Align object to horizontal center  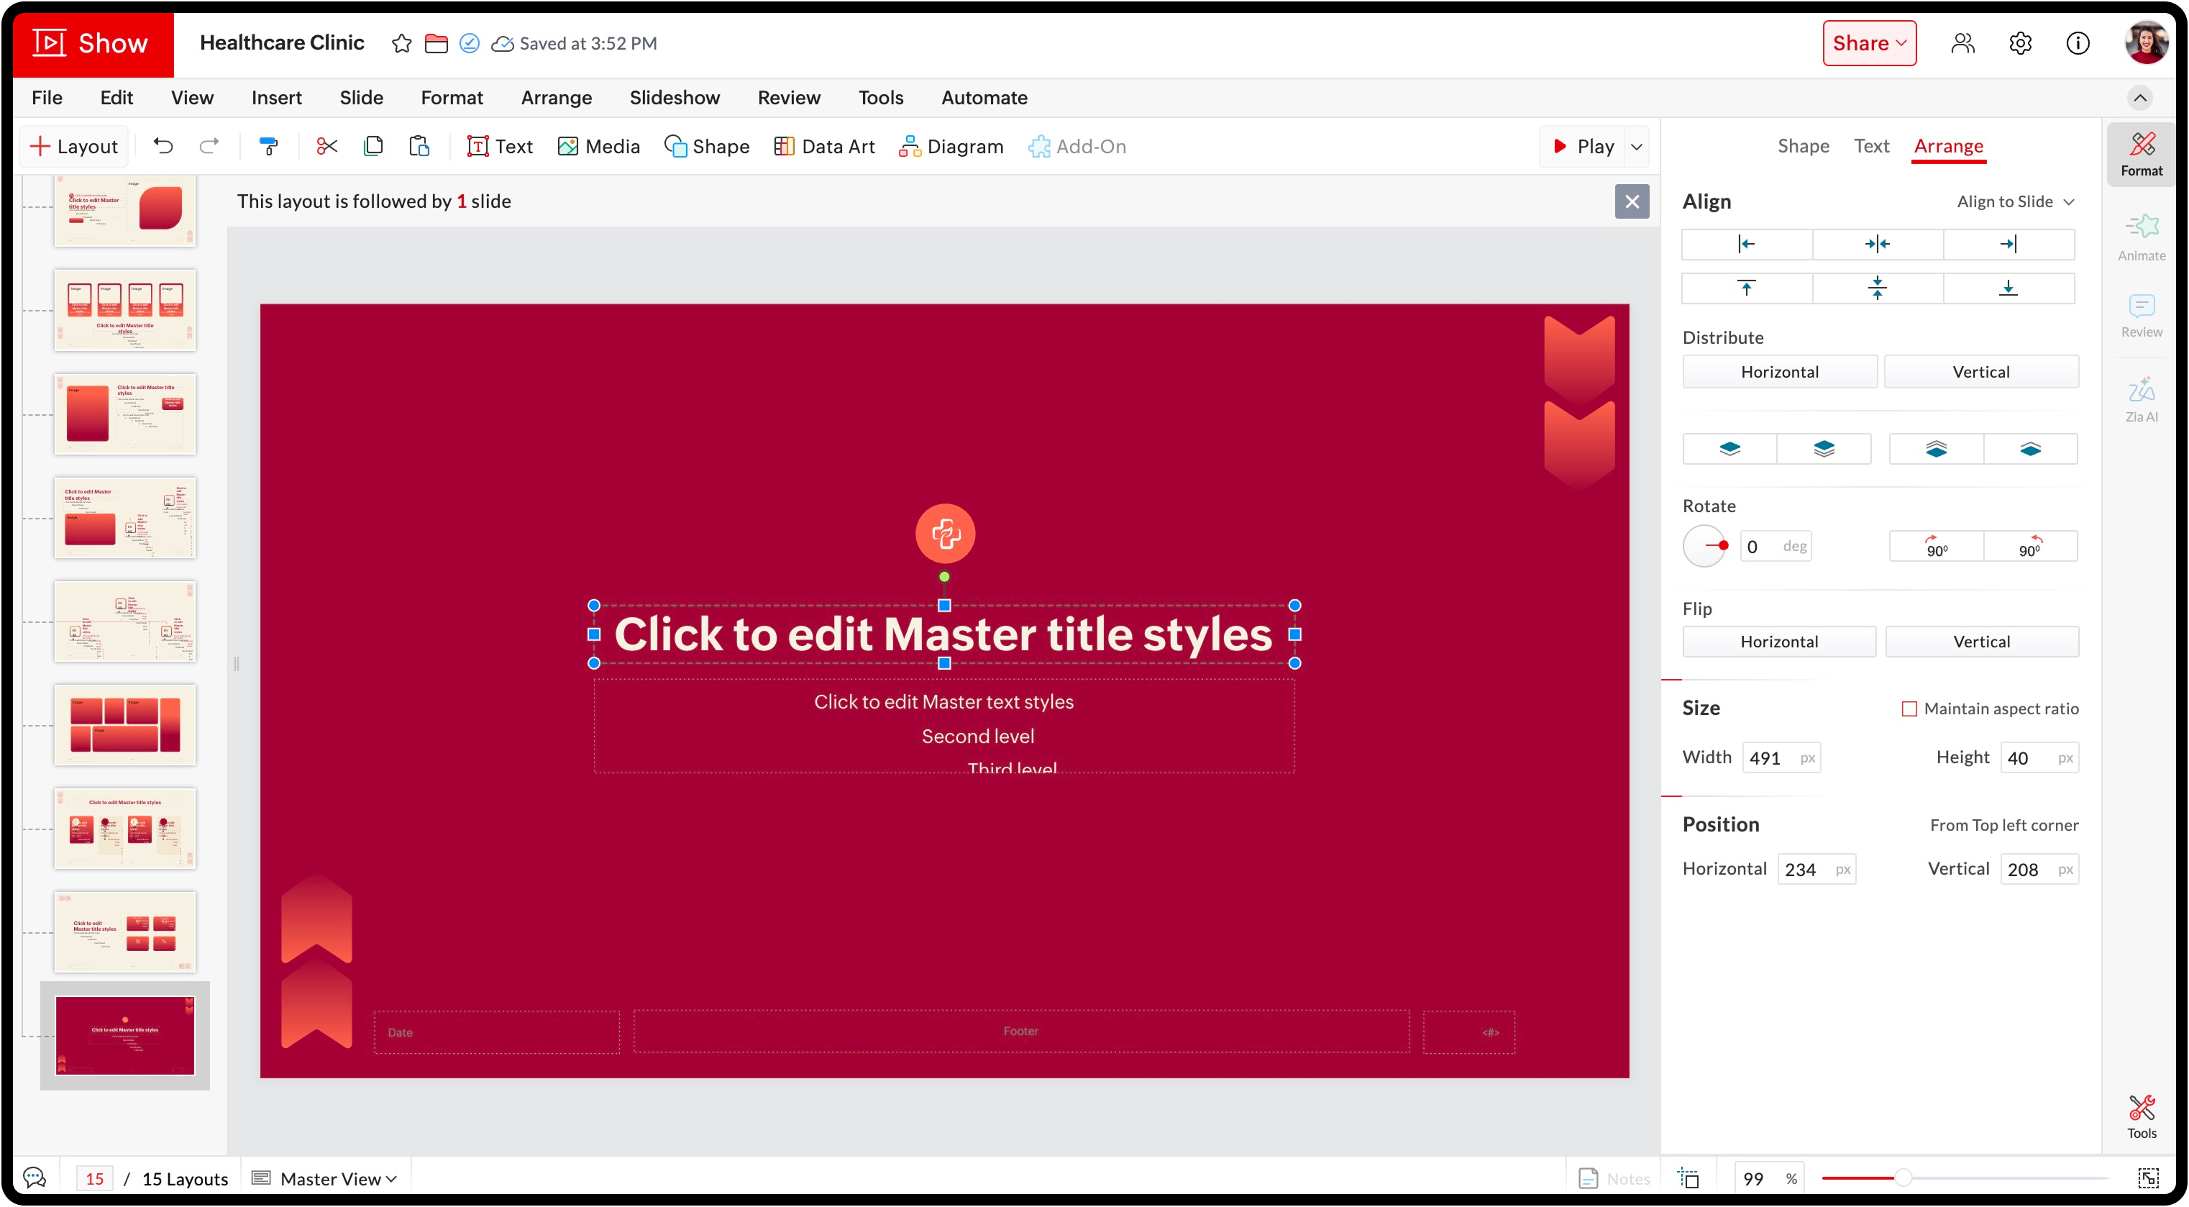(1877, 245)
